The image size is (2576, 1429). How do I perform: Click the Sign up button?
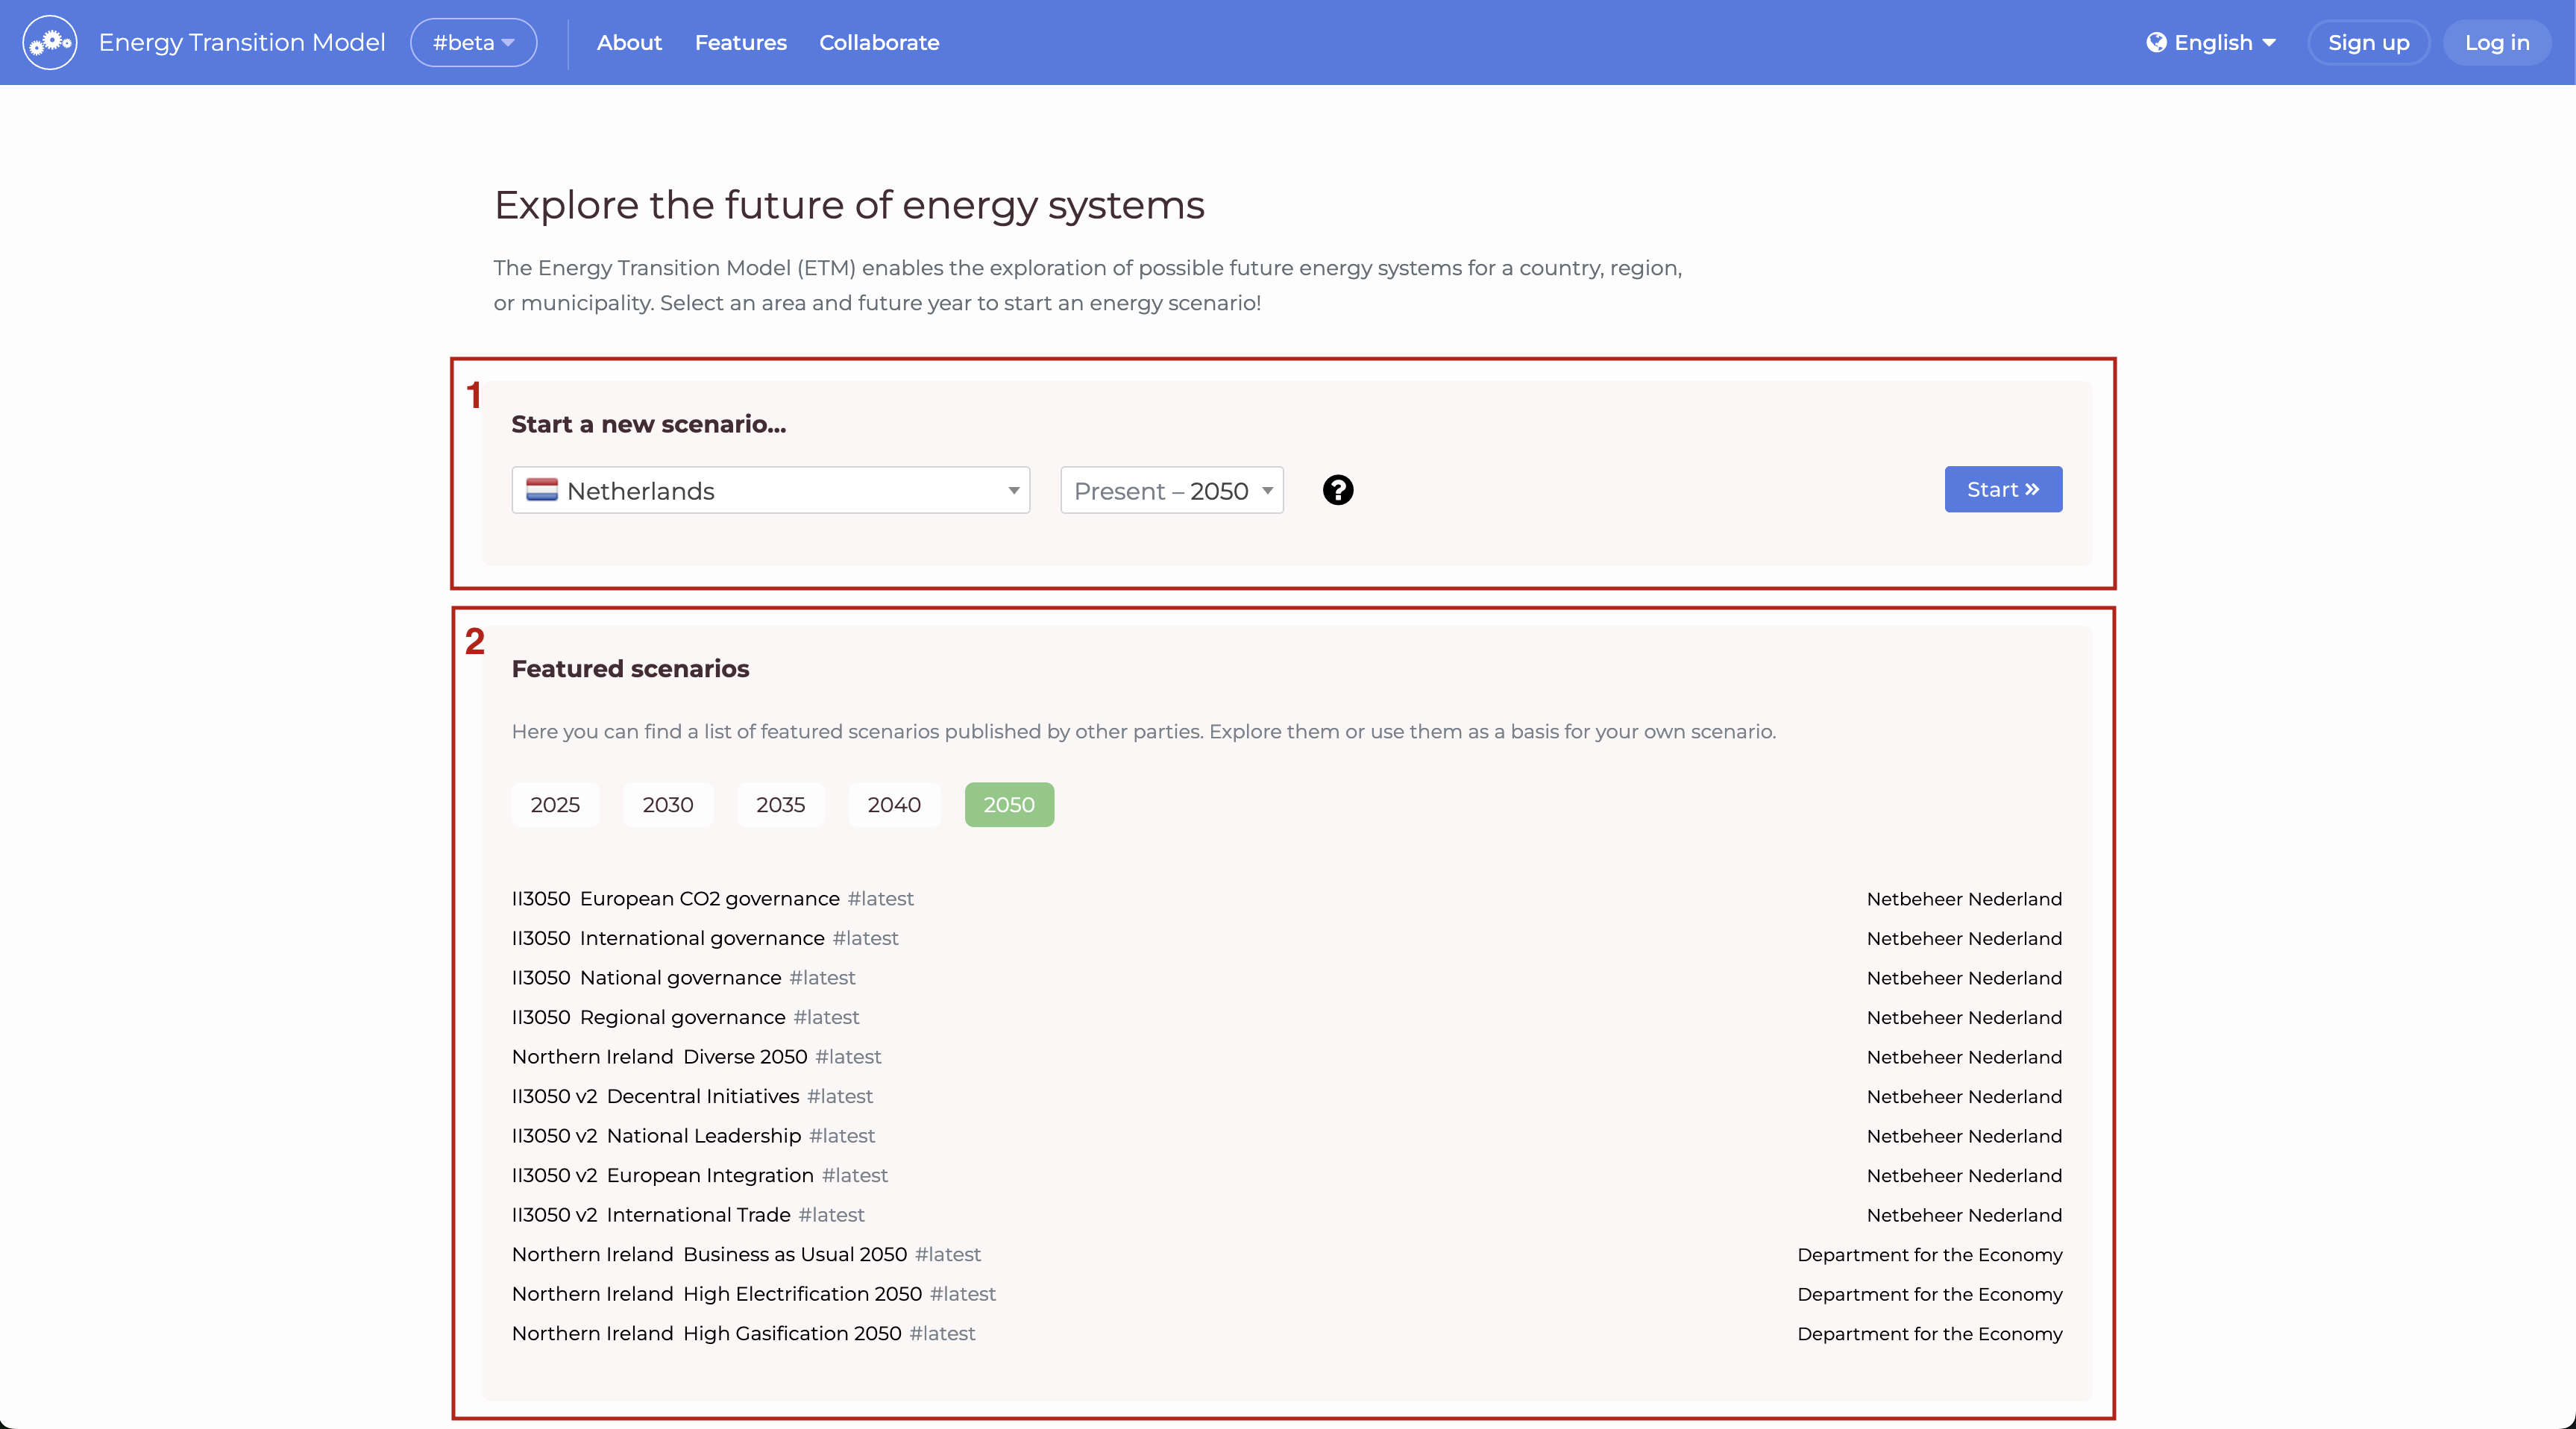pyautogui.click(x=2367, y=42)
